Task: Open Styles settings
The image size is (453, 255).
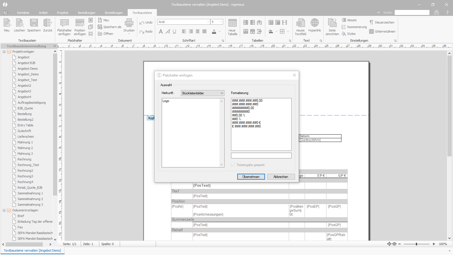Action: pos(349,34)
